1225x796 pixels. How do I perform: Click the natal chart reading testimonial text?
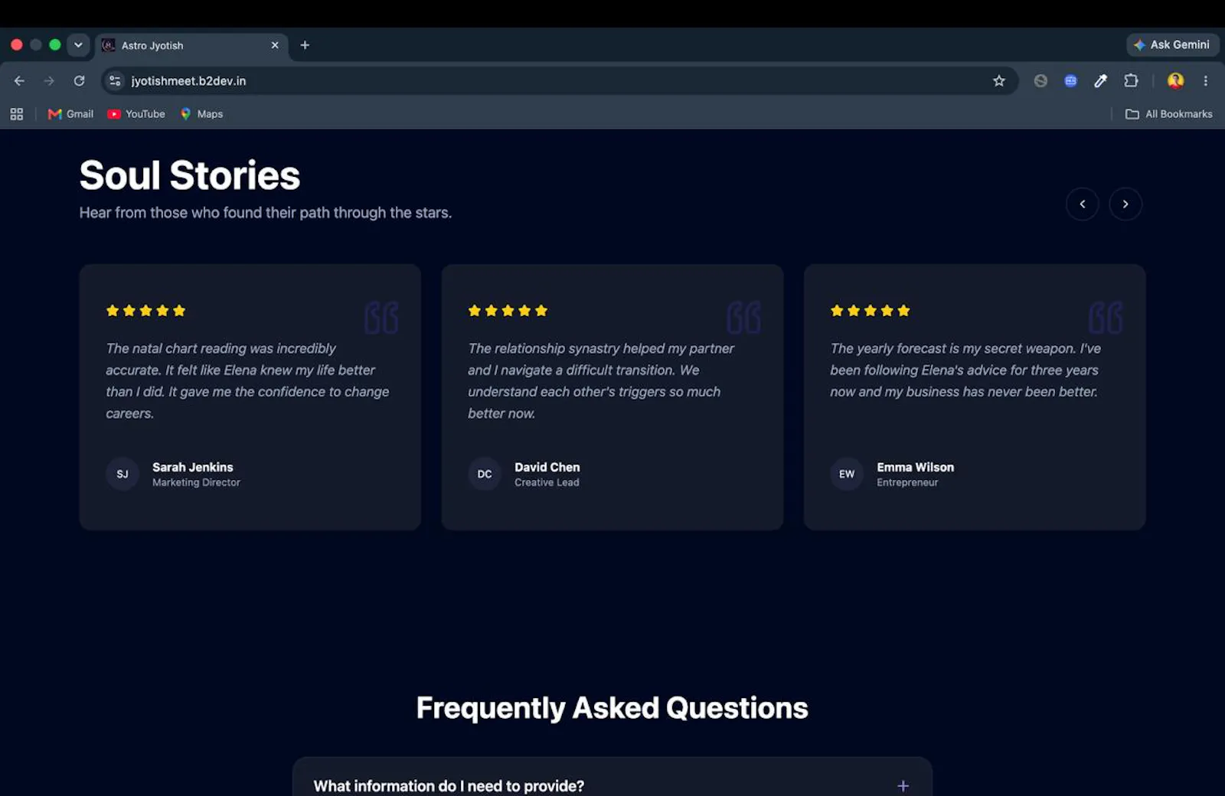click(x=247, y=380)
